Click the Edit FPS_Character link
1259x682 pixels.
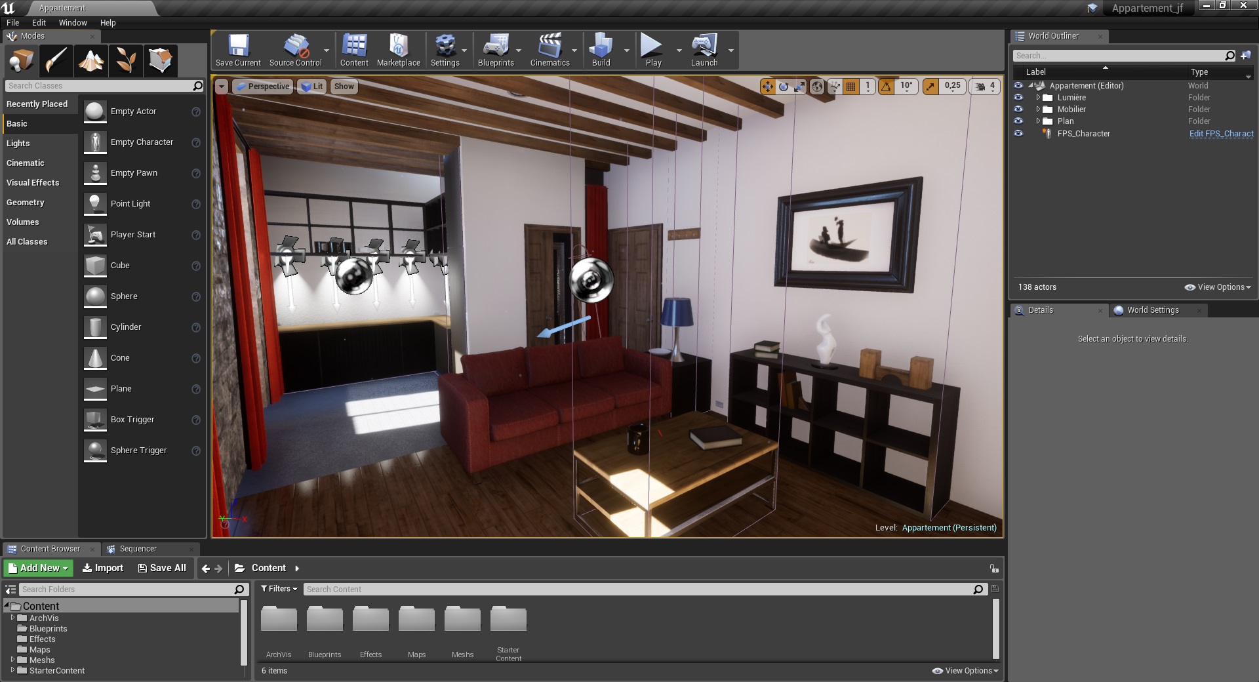pos(1221,134)
